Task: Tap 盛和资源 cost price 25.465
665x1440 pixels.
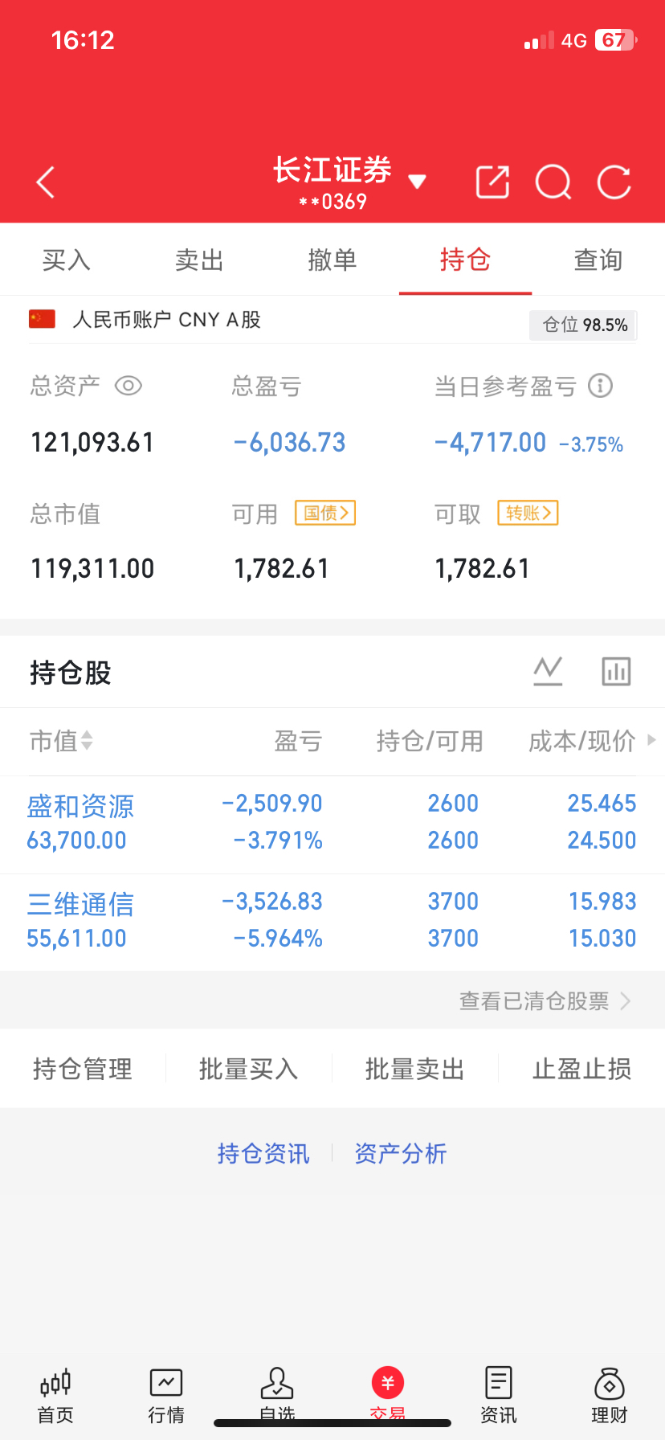Action: tap(602, 804)
